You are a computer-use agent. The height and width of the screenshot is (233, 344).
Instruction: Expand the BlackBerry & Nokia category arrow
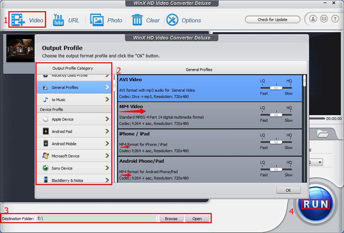coord(107,180)
